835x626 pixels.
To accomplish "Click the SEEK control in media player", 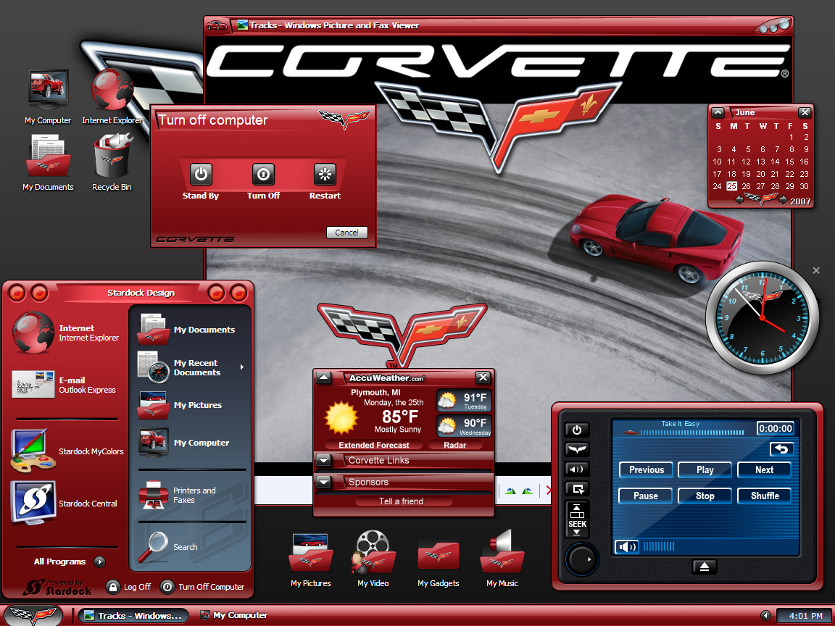I will pyautogui.click(x=577, y=519).
